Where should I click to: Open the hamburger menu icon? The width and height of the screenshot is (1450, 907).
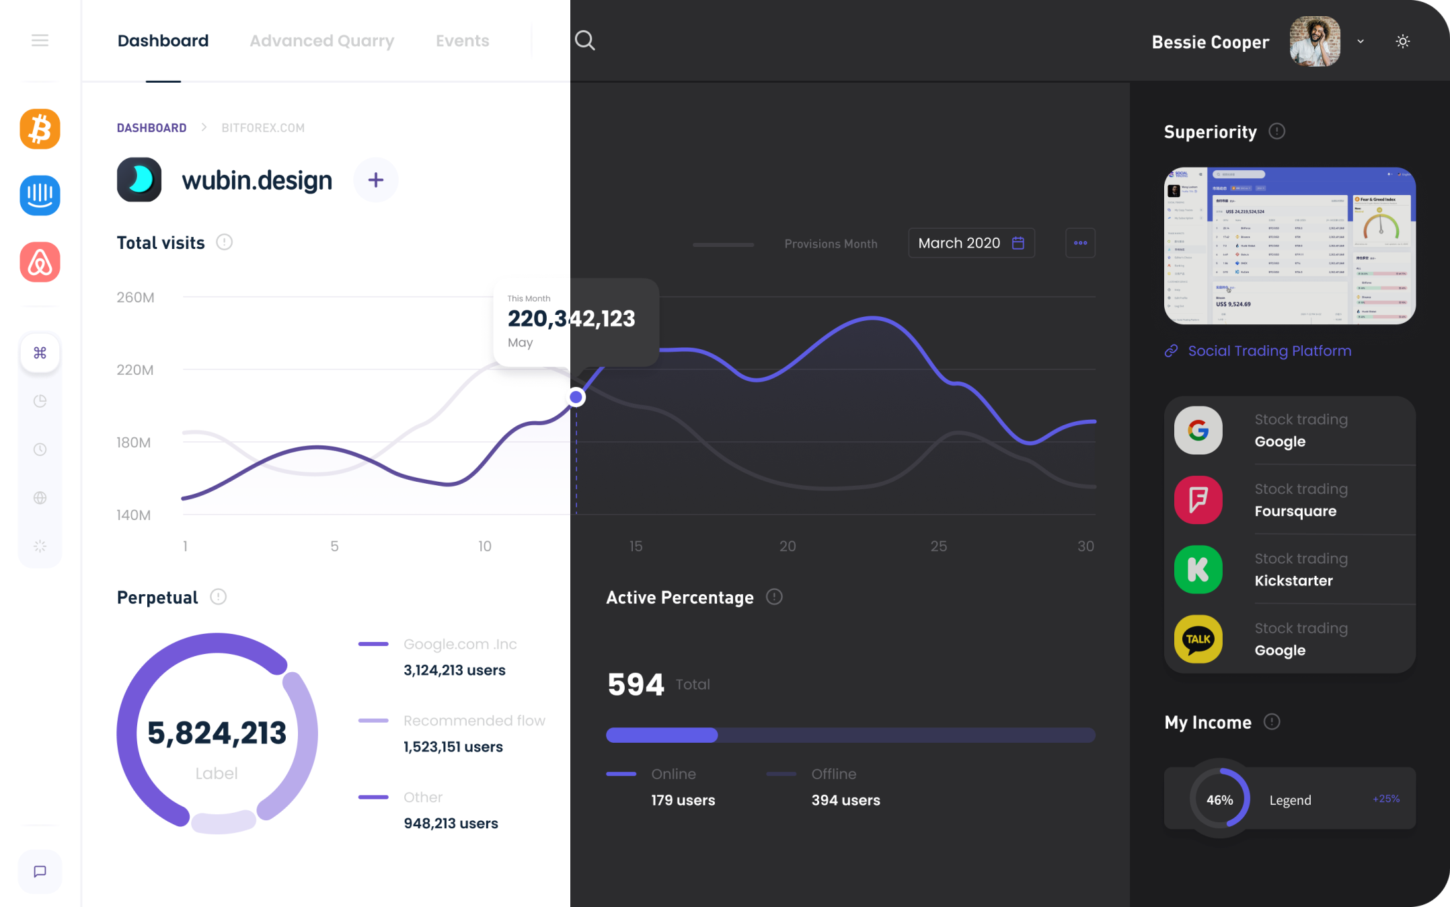[x=40, y=40]
